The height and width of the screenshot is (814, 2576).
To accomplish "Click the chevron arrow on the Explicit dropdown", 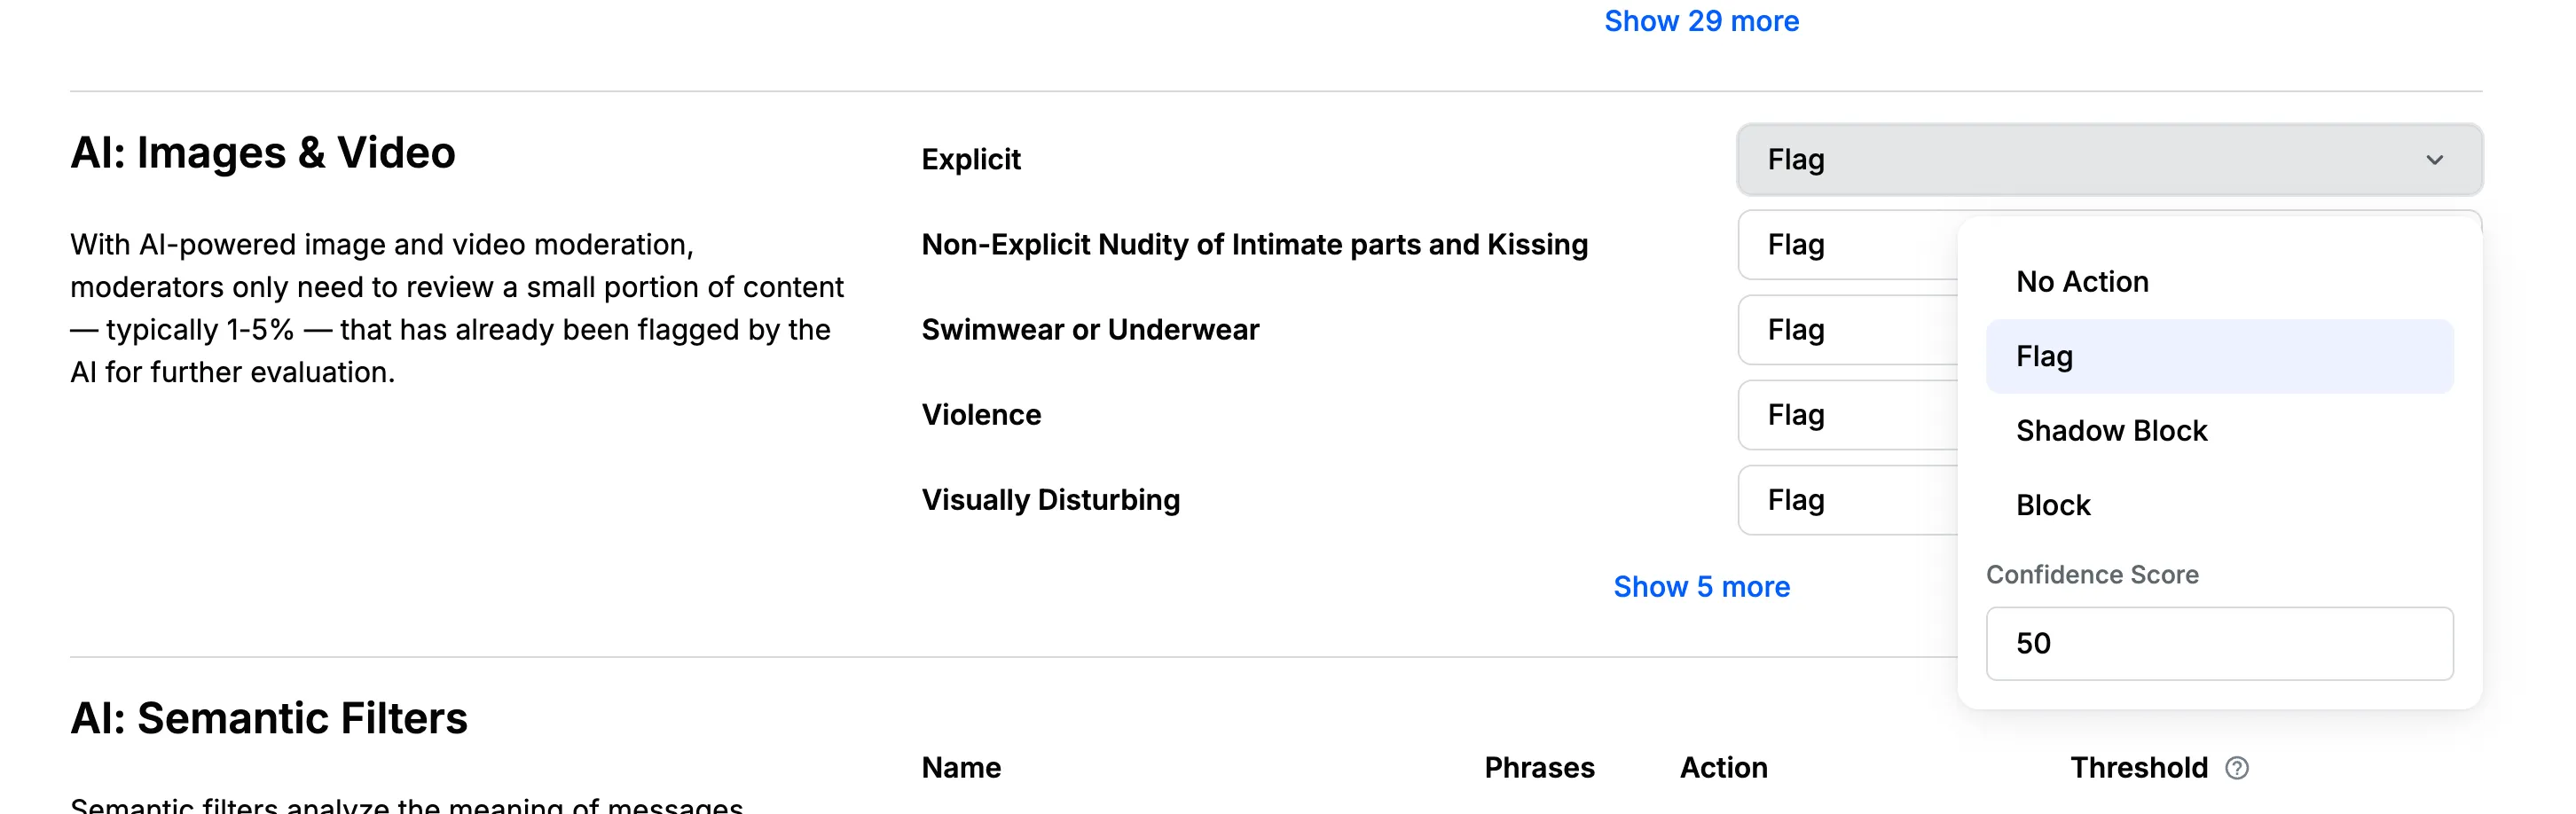I will click(x=2434, y=160).
